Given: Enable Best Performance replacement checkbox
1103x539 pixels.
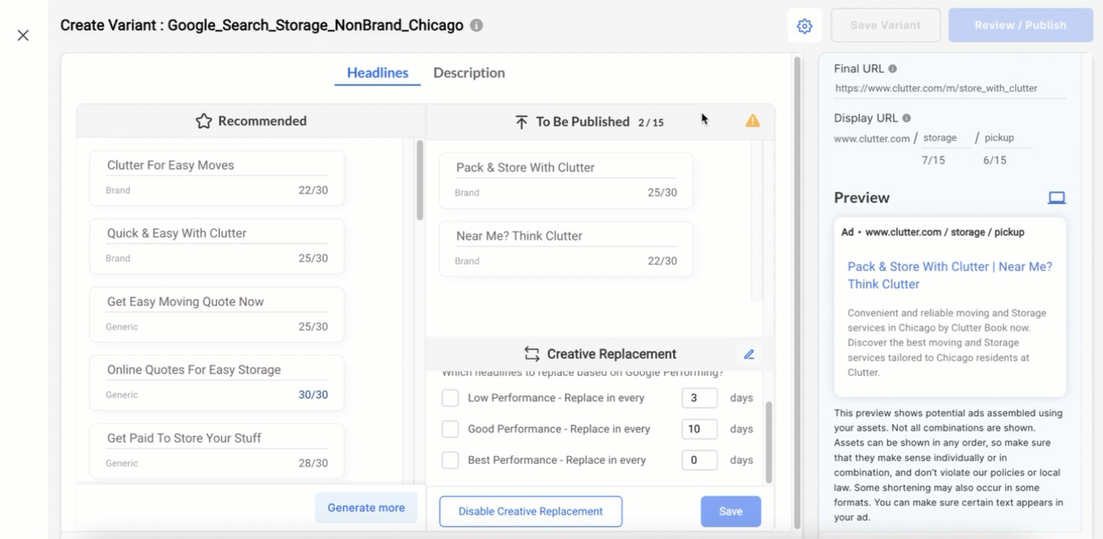Looking at the screenshot, I should [x=450, y=460].
